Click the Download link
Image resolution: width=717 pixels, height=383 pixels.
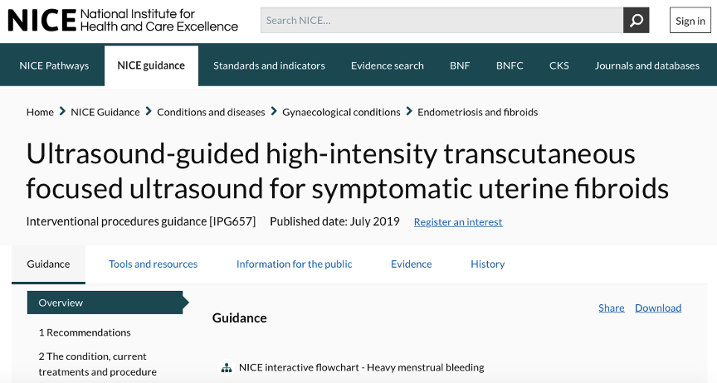(658, 308)
